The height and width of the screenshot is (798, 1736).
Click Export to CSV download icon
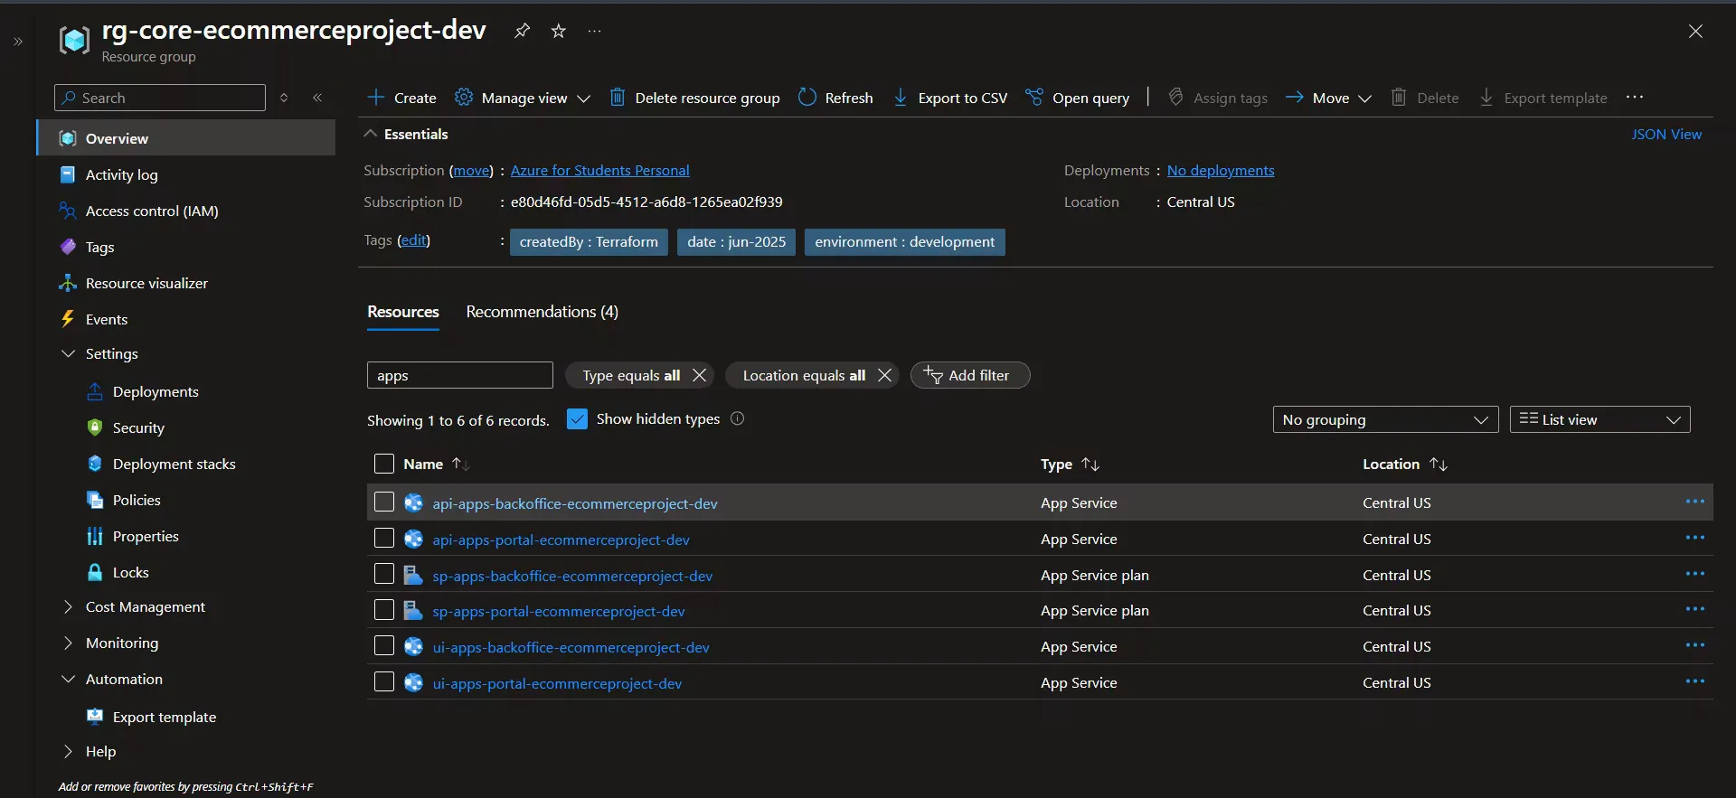(x=901, y=98)
